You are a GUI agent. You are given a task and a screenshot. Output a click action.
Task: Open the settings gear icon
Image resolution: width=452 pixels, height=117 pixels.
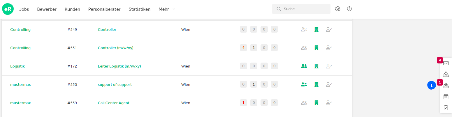click(x=338, y=9)
